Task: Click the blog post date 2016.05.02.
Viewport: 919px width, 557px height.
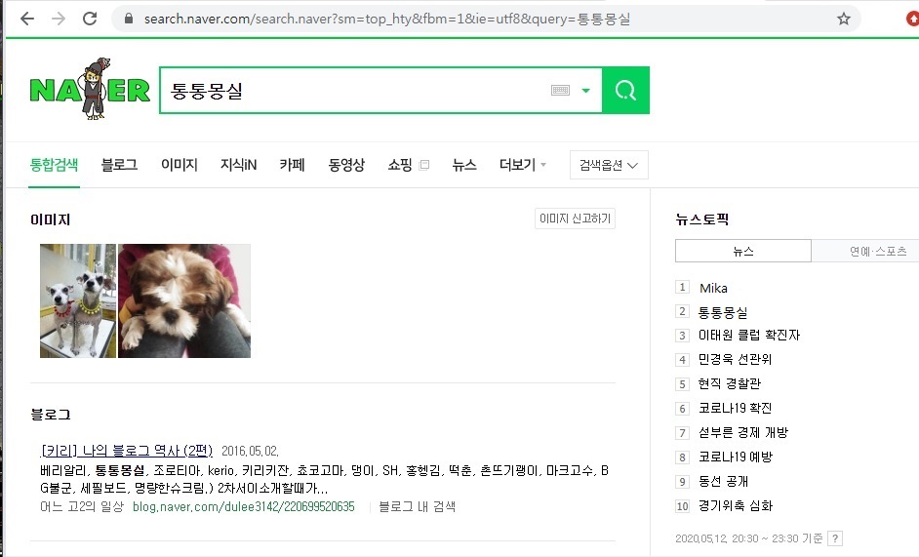Action: pyautogui.click(x=250, y=451)
